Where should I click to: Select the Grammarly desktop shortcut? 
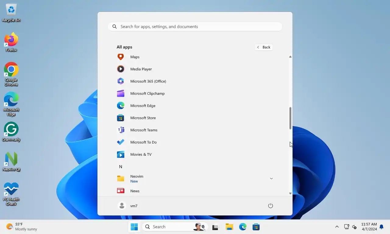(x=11, y=132)
